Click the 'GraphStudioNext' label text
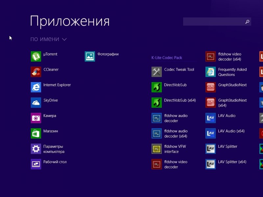Screen dimensions: 263x197 (232, 85)
